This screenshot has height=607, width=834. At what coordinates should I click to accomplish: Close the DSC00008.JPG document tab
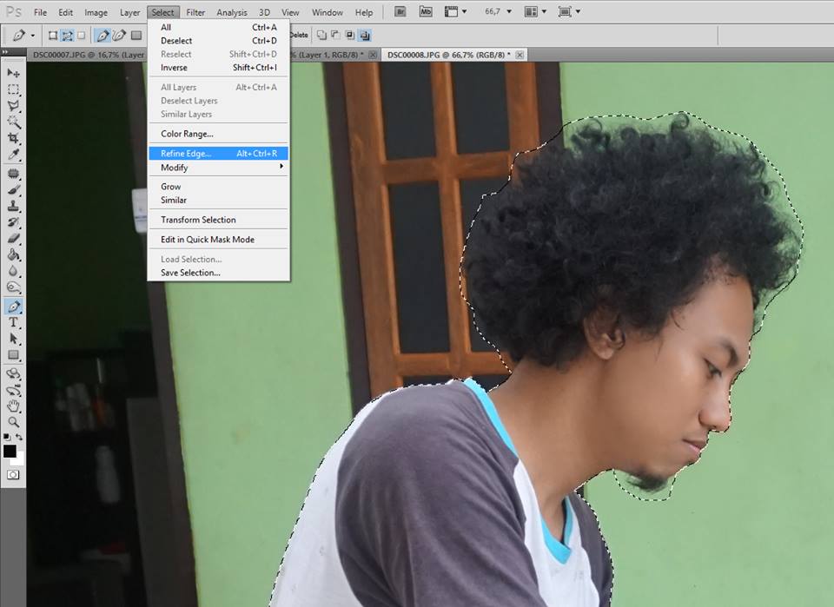pos(520,55)
